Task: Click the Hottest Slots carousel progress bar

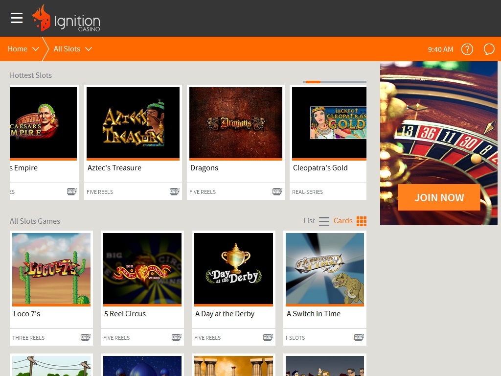Action: (x=334, y=82)
